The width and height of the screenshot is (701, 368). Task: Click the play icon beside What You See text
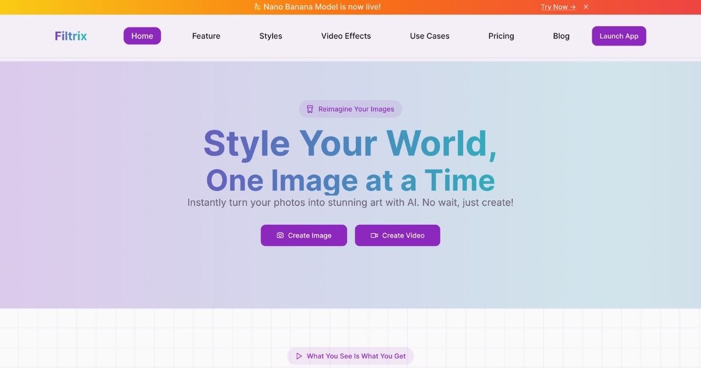299,356
